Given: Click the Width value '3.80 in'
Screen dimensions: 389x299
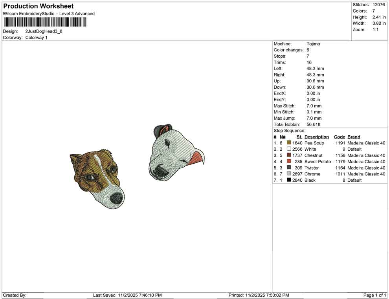Looking at the screenshot, I should pyautogui.click(x=379, y=23).
